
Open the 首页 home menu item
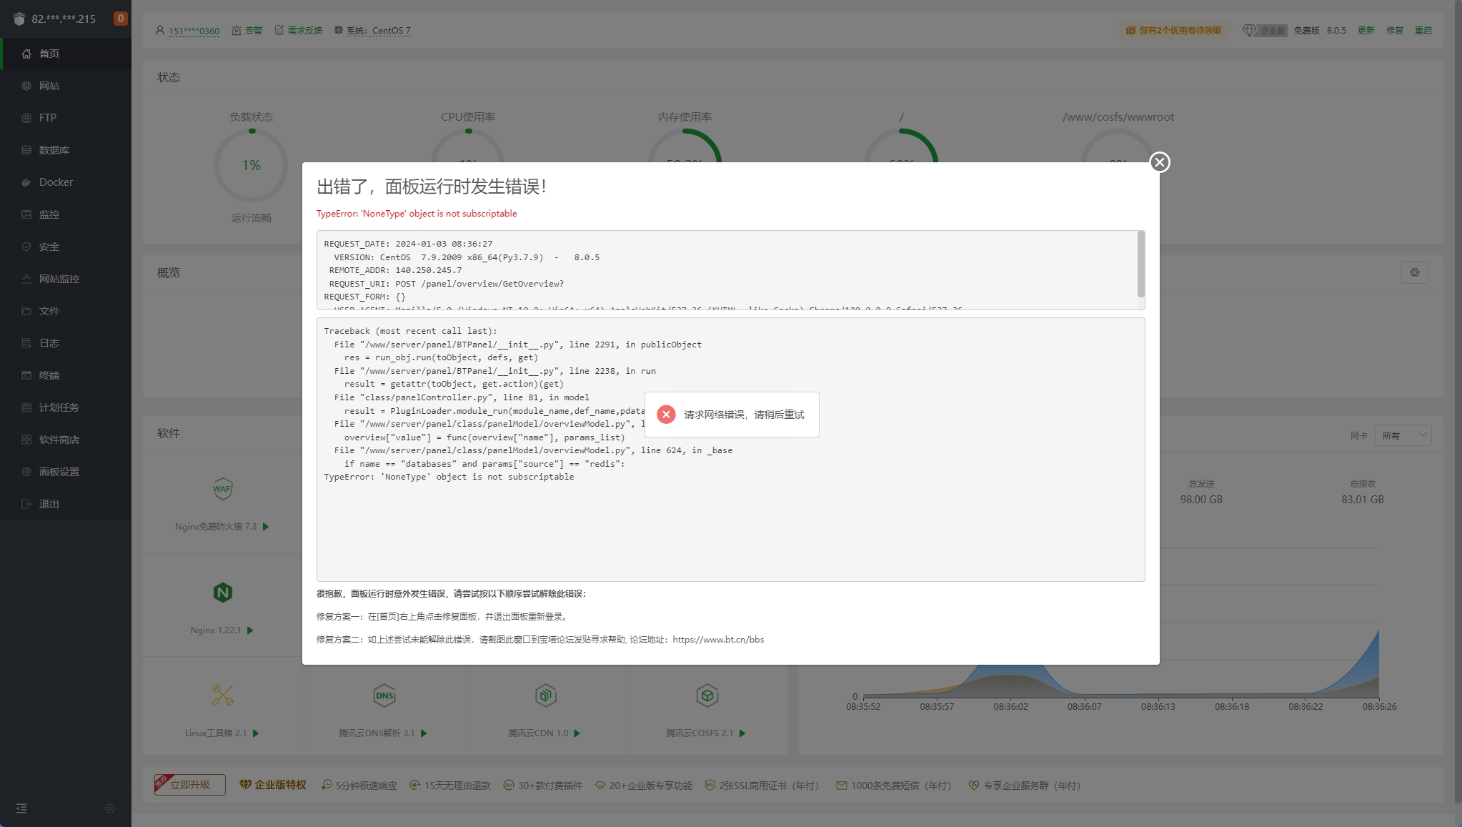(66, 54)
